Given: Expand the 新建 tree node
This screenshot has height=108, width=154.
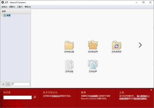Looking at the screenshot, I should (2, 16).
